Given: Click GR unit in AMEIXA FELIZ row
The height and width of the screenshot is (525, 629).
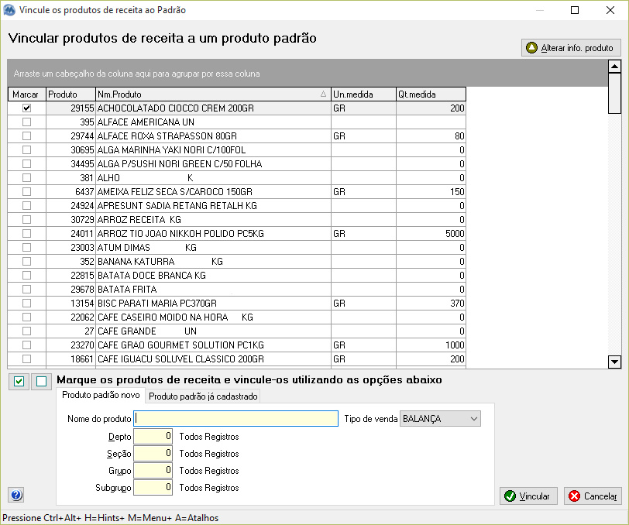Looking at the screenshot, I should coord(339,192).
